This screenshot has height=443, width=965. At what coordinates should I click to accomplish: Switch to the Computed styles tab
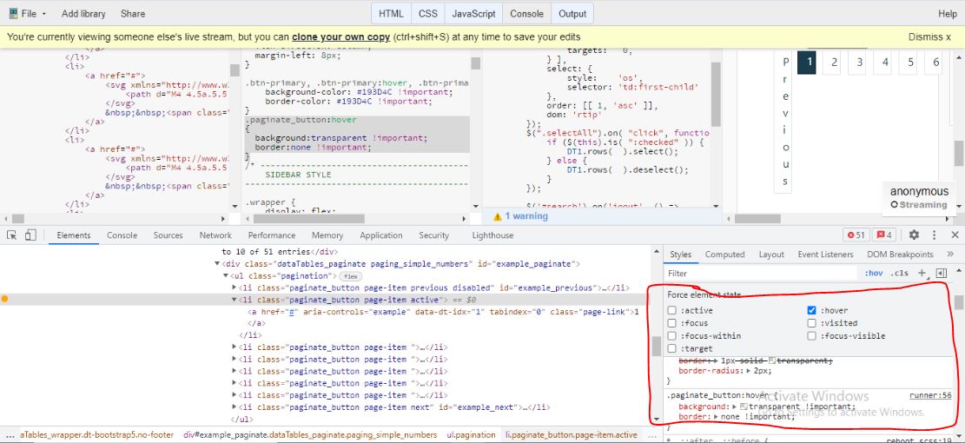point(725,255)
